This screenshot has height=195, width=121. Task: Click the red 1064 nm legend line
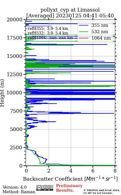pos(83,38)
